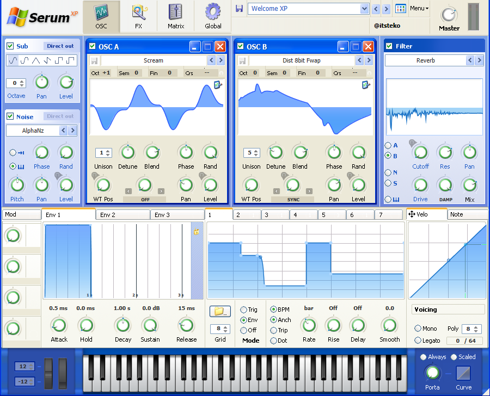Image resolution: width=490 pixels, height=396 pixels.
Task: Click the envelope lock icon
Action: pyautogui.click(x=196, y=232)
